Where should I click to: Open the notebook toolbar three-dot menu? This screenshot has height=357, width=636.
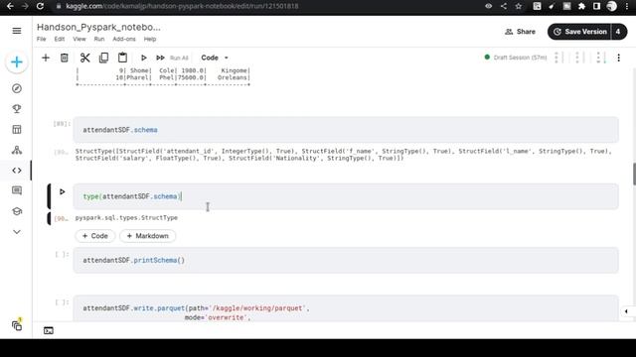[618, 58]
